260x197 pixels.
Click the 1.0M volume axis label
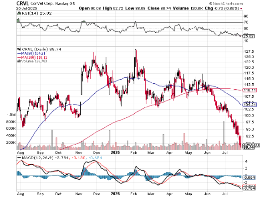pos(11,115)
